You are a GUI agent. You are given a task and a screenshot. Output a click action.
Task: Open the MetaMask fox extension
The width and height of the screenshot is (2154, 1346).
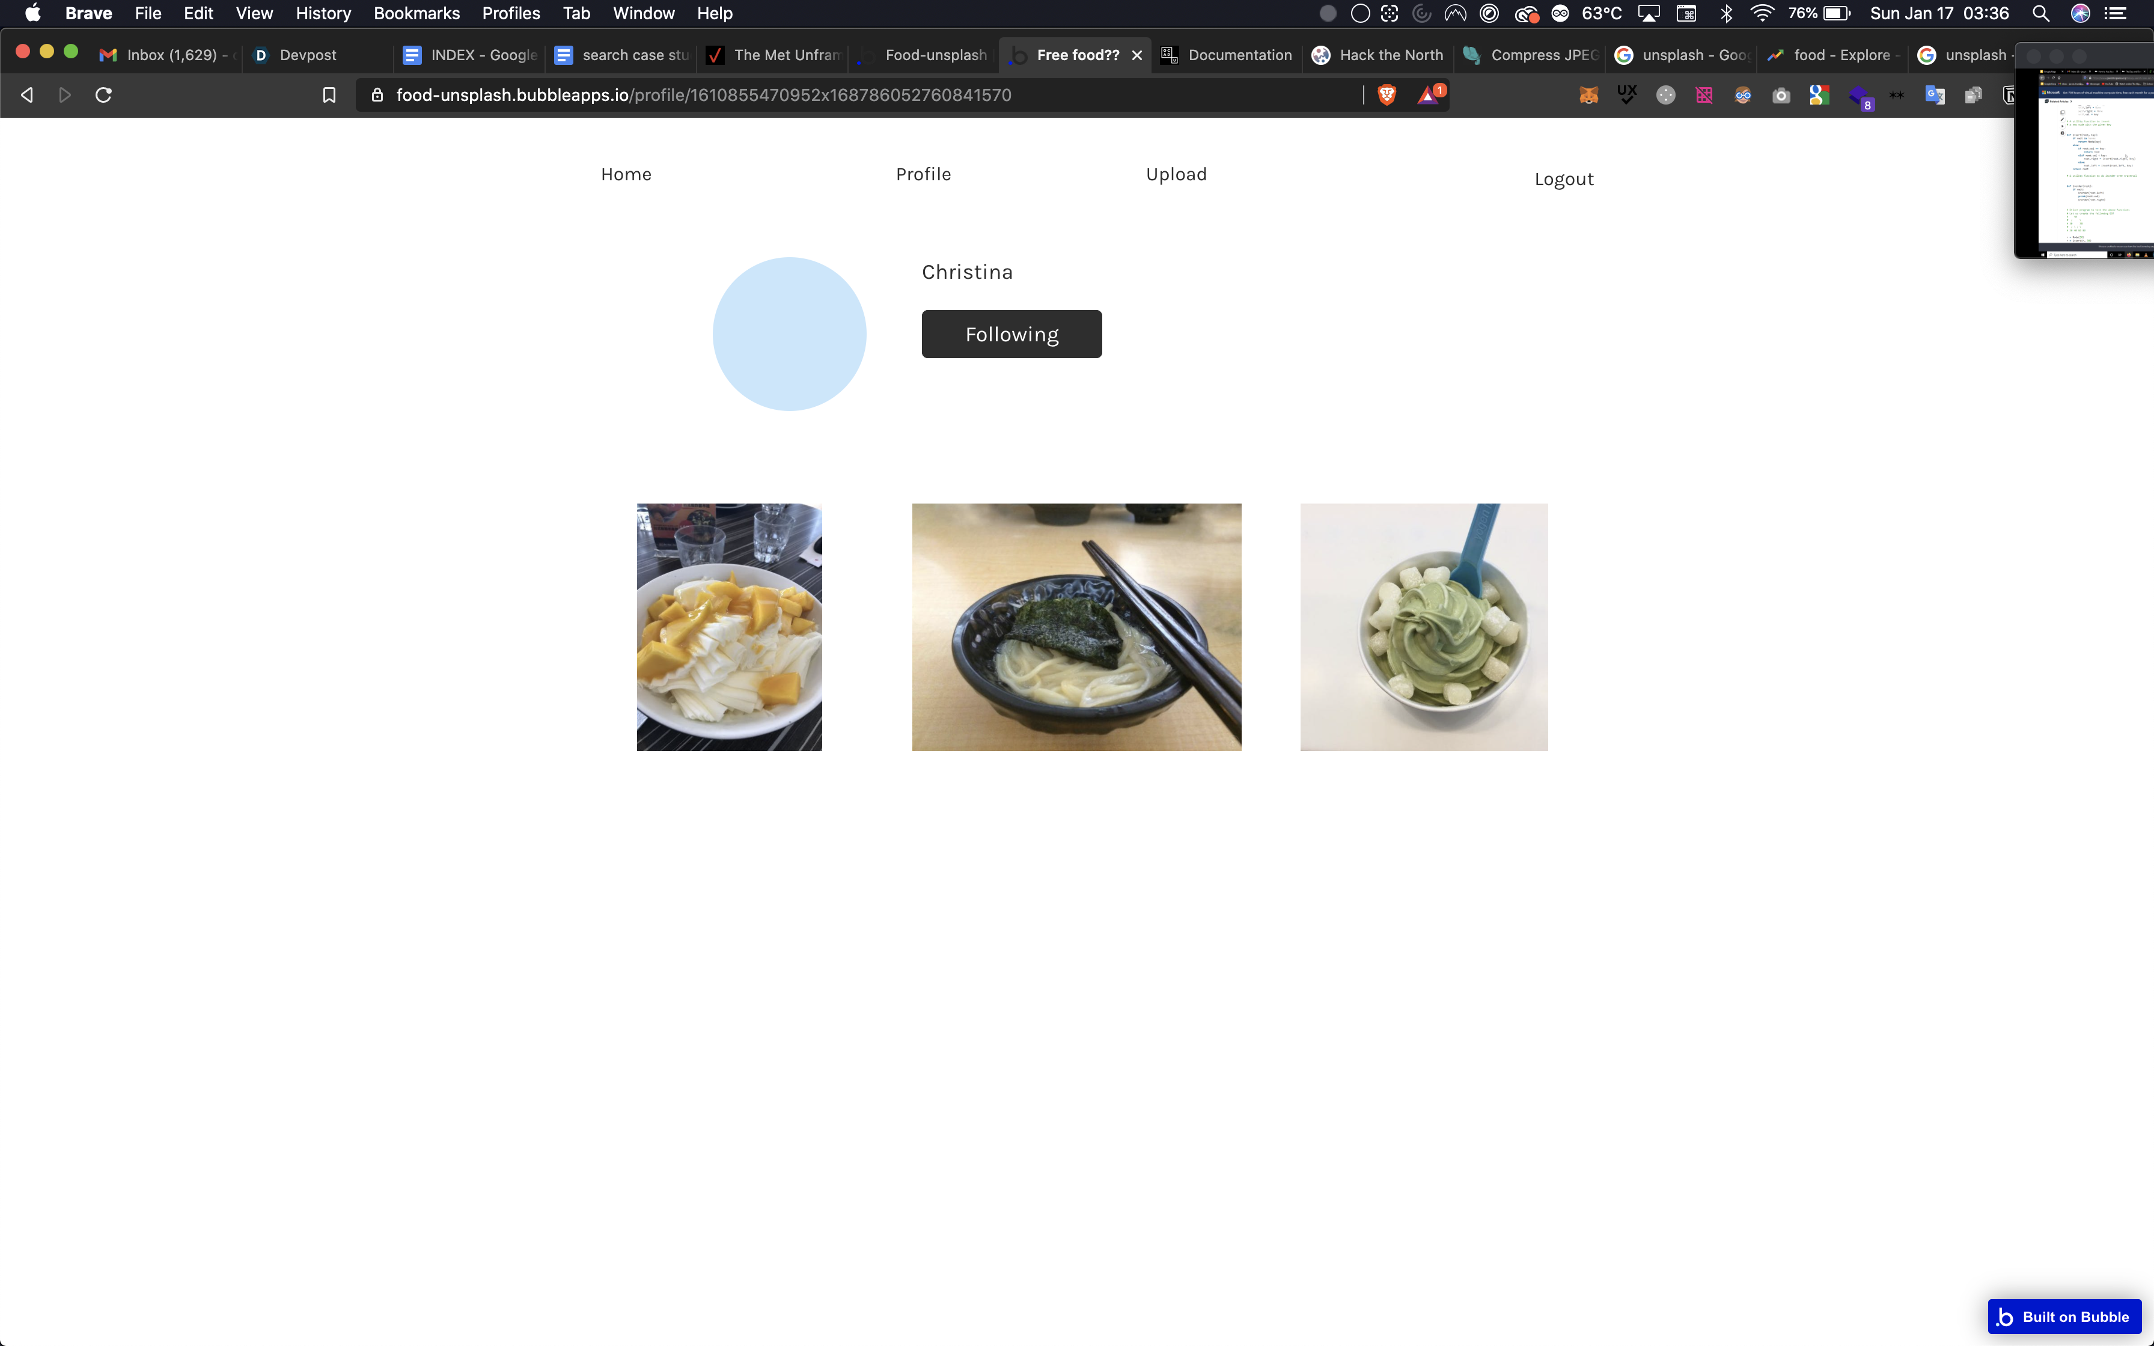click(x=1589, y=96)
